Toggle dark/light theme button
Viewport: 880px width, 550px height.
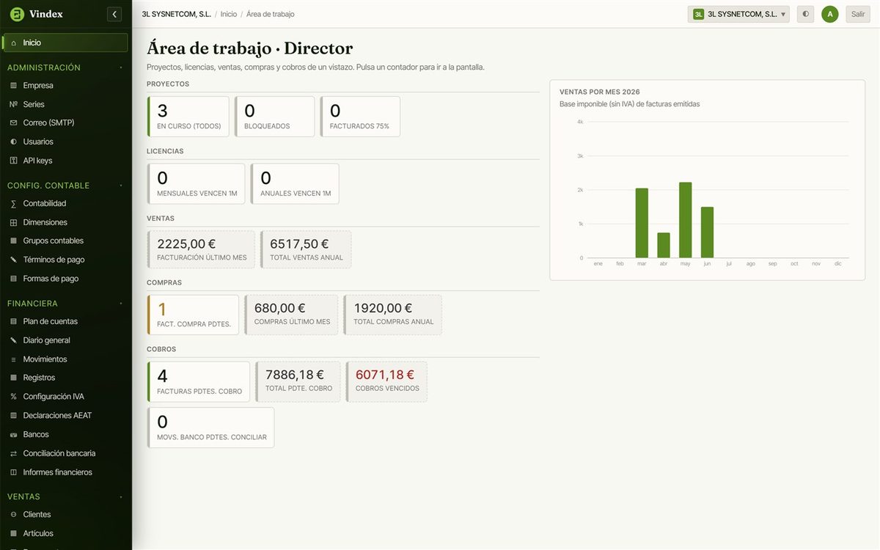click(805, 14)
